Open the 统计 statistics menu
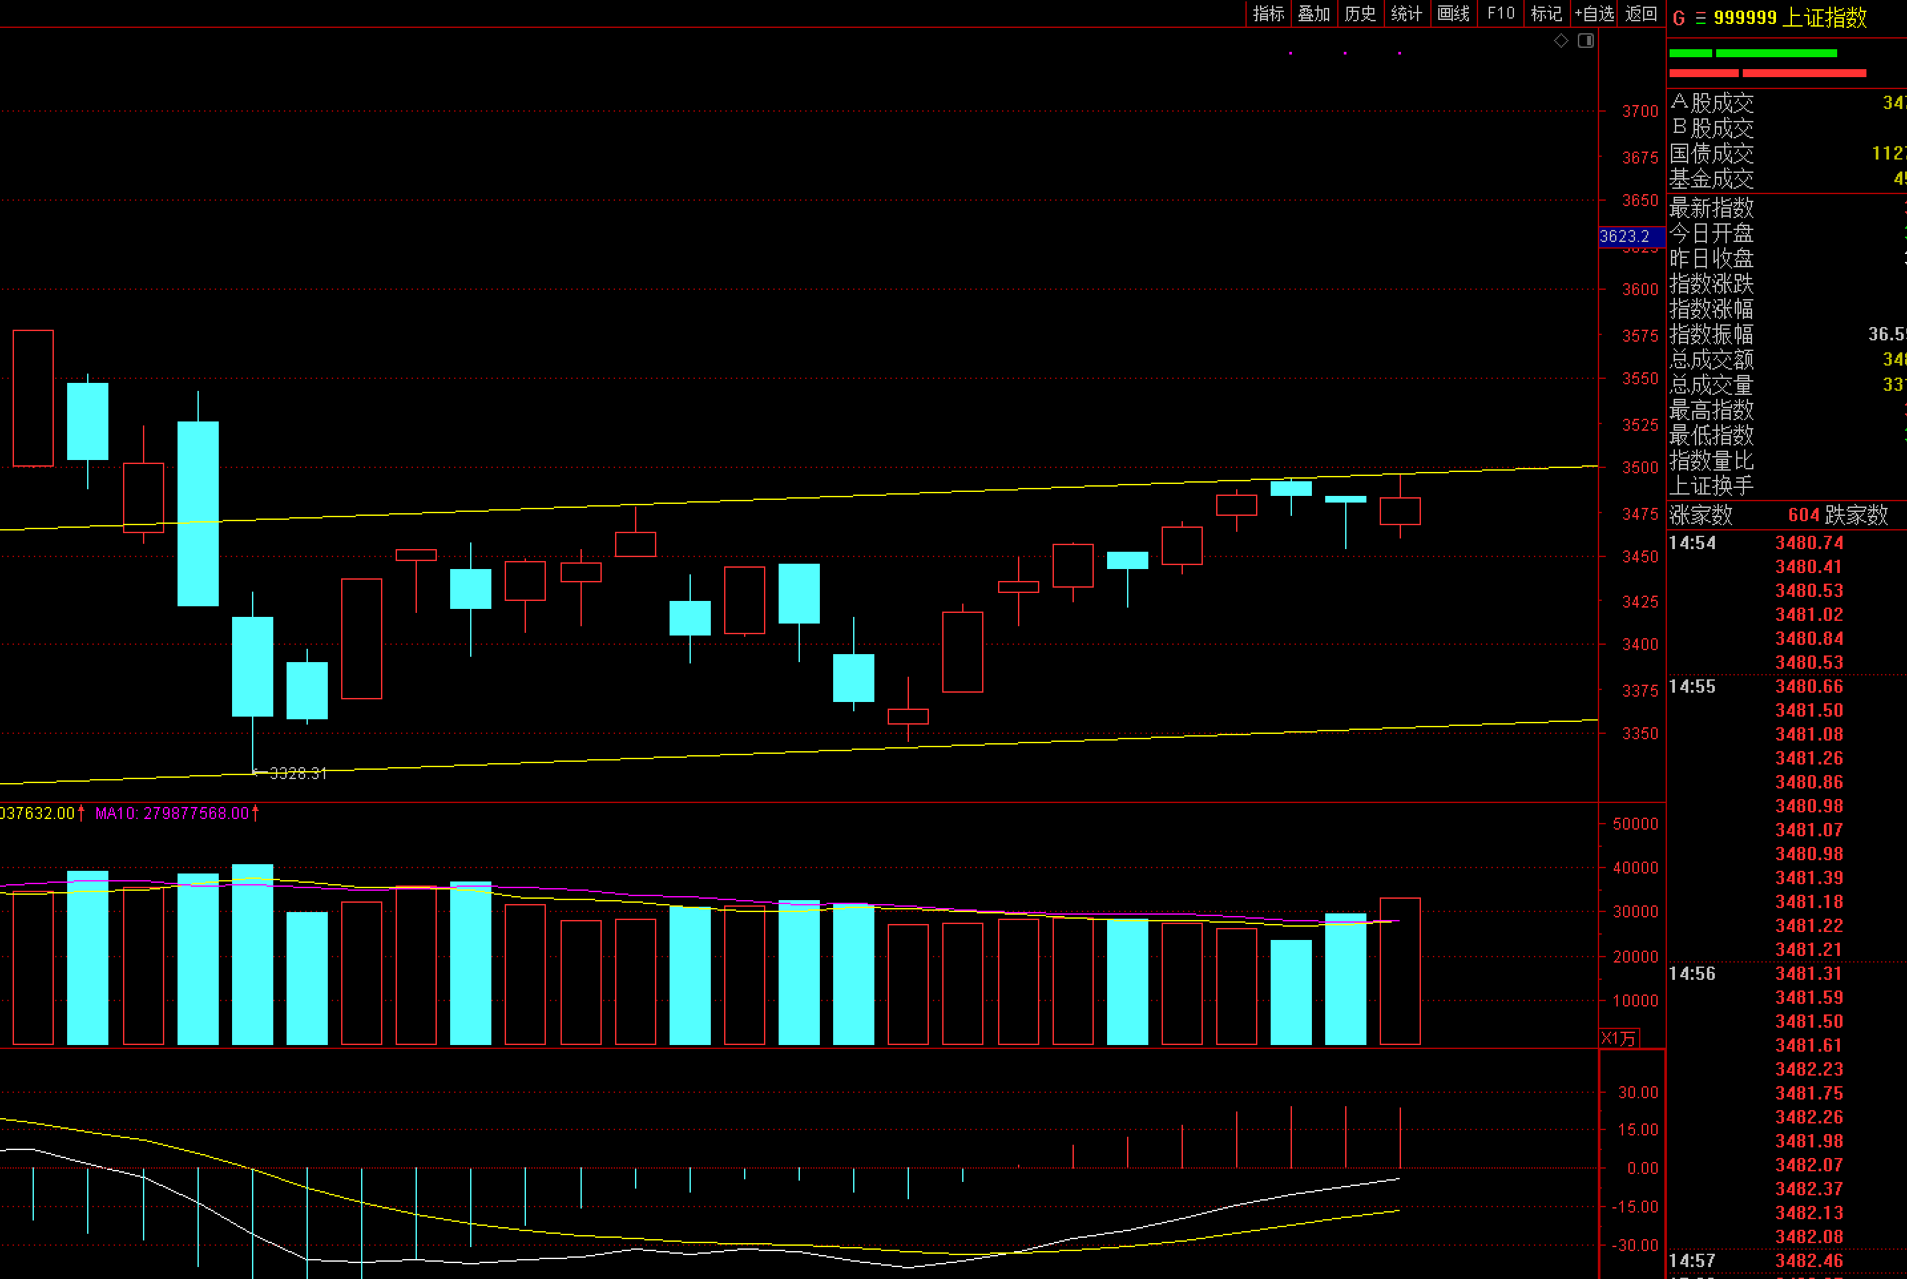This screenshot has height=1279, width=1907. click(x=1406, y=13)
